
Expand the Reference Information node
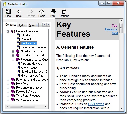[x=8, y=88]
